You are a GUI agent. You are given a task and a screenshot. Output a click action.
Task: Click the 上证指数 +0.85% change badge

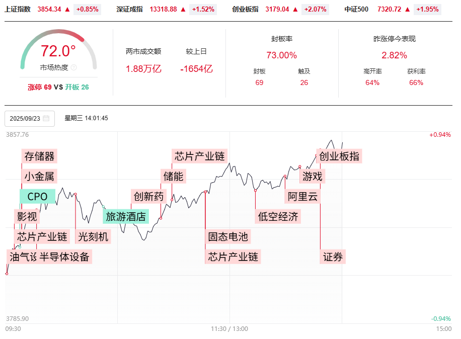click(87, 9)
